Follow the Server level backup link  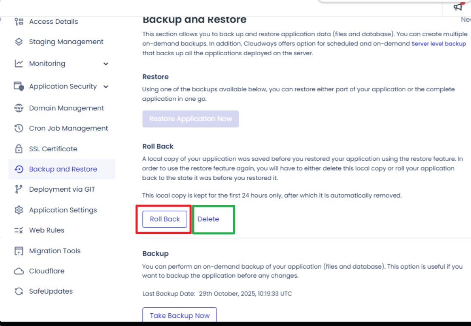coord(439,44)
